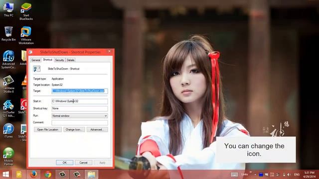This screenshot has height=179, width=319.
Task: Open File Explorer on the taskbar
Action: 91,175
